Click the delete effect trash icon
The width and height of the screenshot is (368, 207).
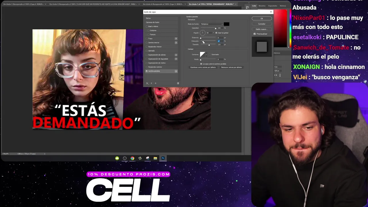click(178, 83)
